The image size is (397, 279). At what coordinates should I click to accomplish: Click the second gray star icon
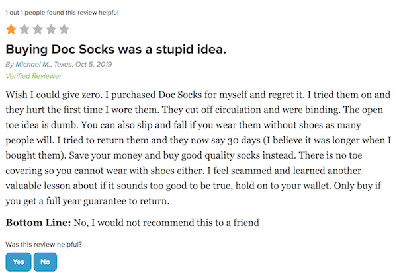tap(24, 29)
